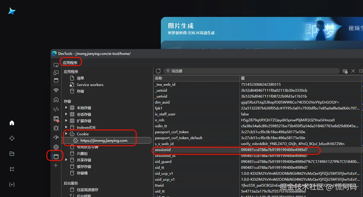Toggle the checkbox beside cookie toolbar X

pyautogui.click(x=361, y=71)
